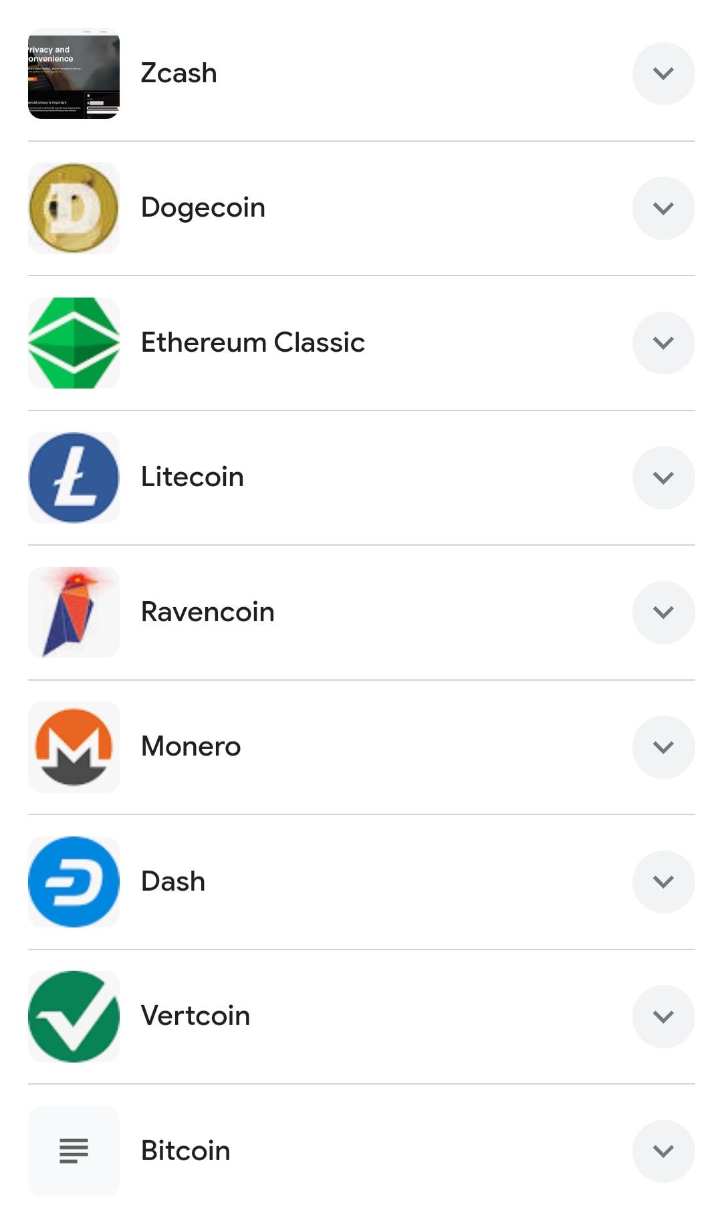Screen dimensions: 722x1213
Task: Click the Zcash title text
Action: 178,73
